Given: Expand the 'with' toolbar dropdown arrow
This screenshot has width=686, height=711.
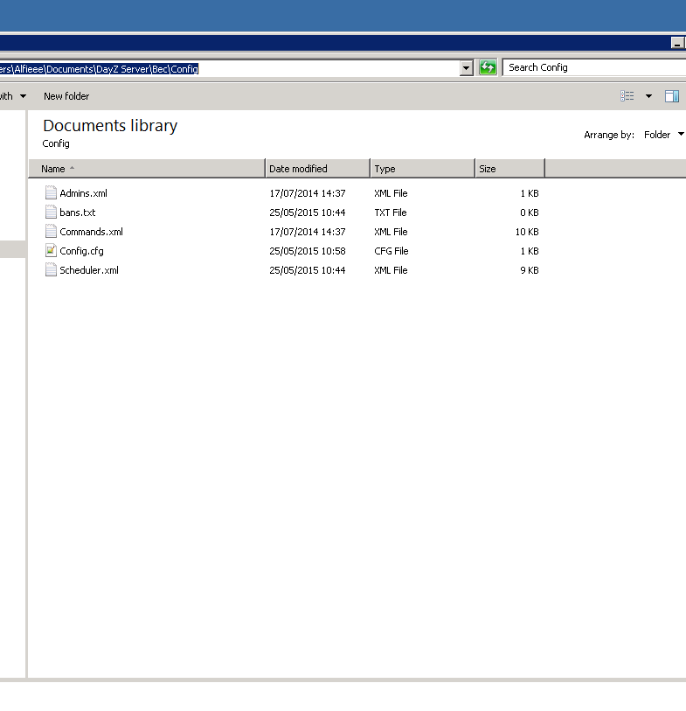Looking at the screenshot, I should pos(23,96).
